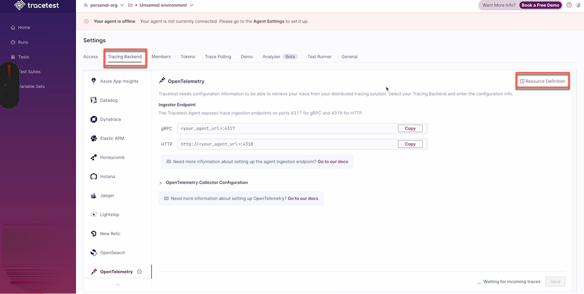Viewport: 584px width, 294px height.
Task: Click the "Ingestor Endpoint" heading
Action: tap(177, 105)
